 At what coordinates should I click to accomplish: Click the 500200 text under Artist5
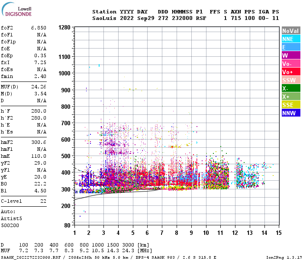tap(10, 226)
